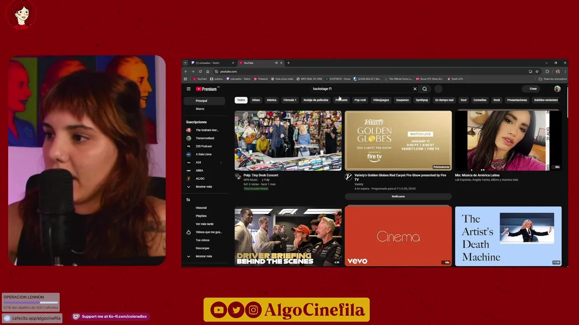Click the YouTube Premium logo
The width and height of the screenshot is (579, 325).
click(x=207, y=89)
